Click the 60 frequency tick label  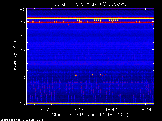(x=22, y=49)
